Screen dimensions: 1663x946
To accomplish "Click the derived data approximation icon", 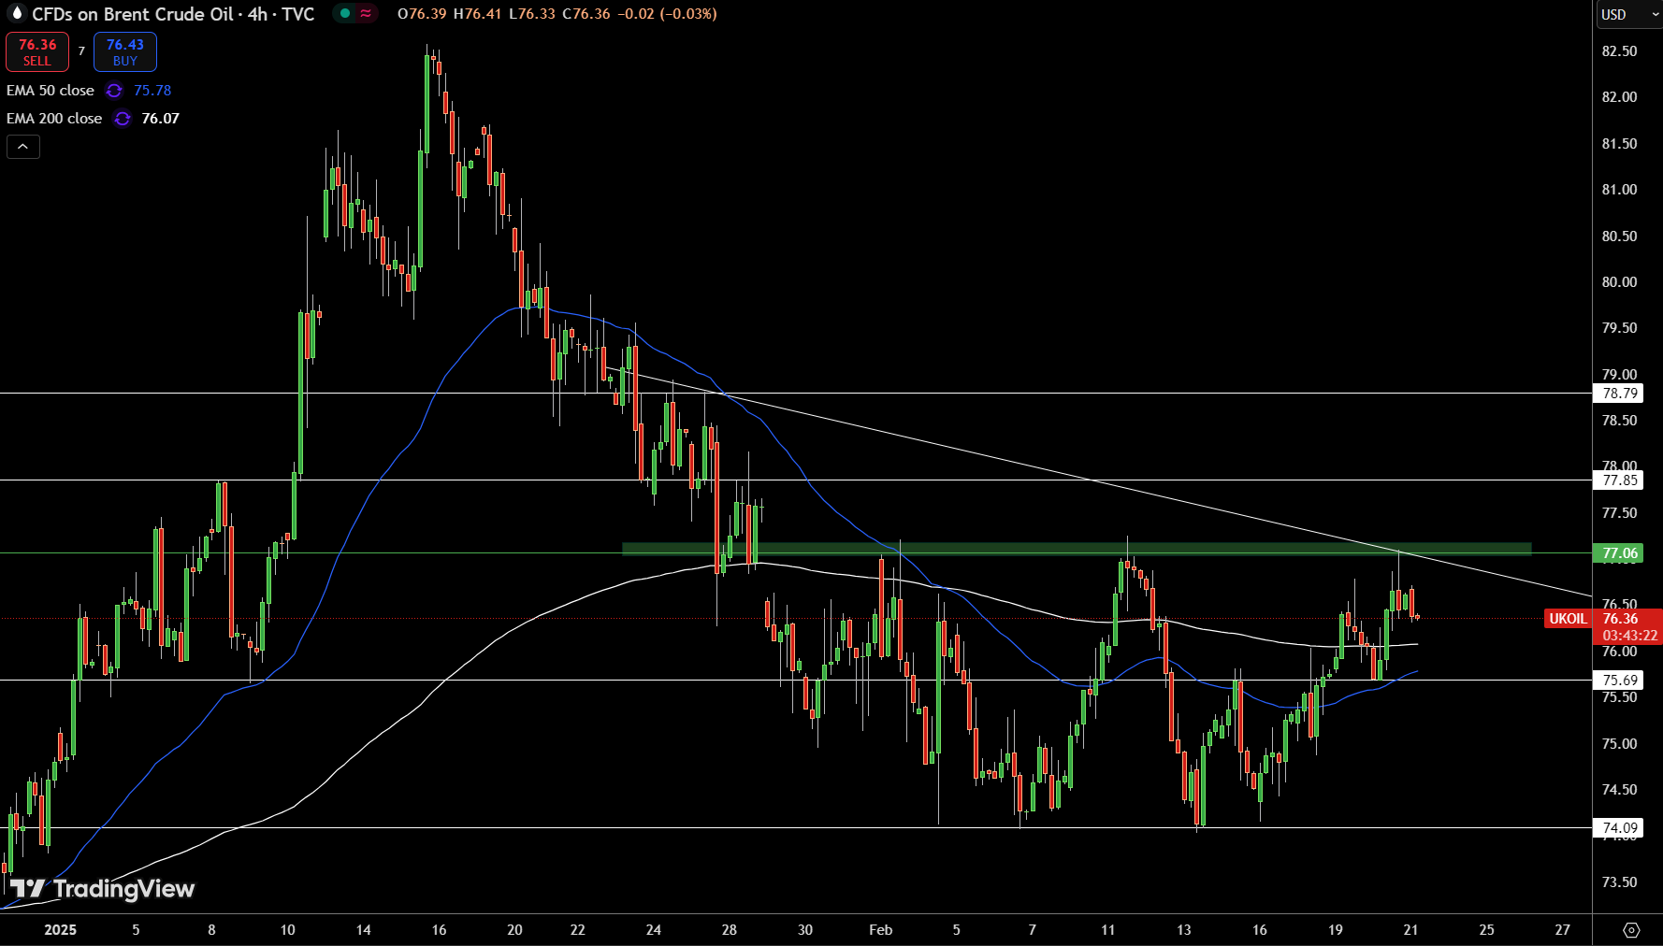I will pyautogui.click(x=366, y=14).
